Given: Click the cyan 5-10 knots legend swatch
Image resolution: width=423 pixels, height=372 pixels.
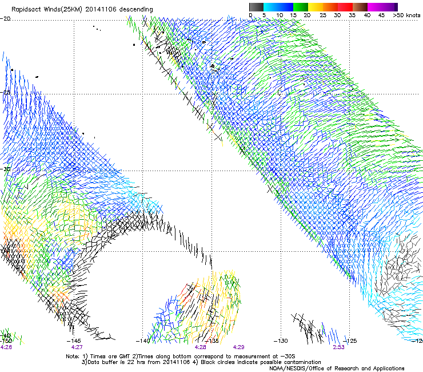Looking at the screenshot, I should pyautogui.click(x=271, y=7).
